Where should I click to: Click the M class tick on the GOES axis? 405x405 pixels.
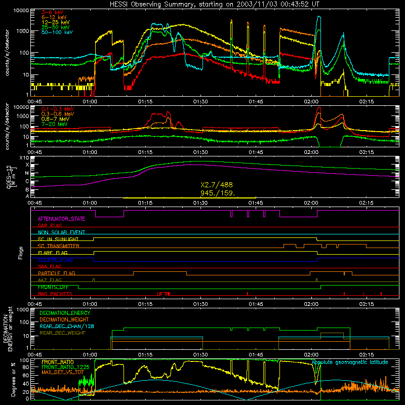(27, 173)
